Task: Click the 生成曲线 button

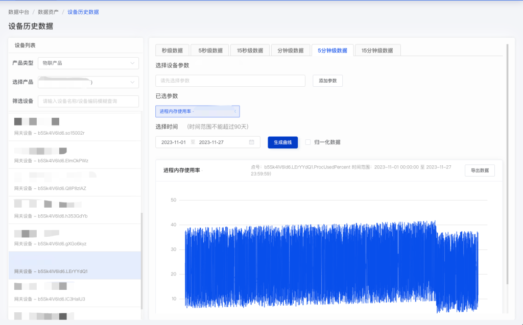Action: (x=282, y=142)
